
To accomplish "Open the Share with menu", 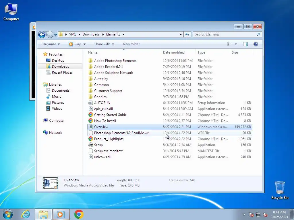I will click(104, 44).
